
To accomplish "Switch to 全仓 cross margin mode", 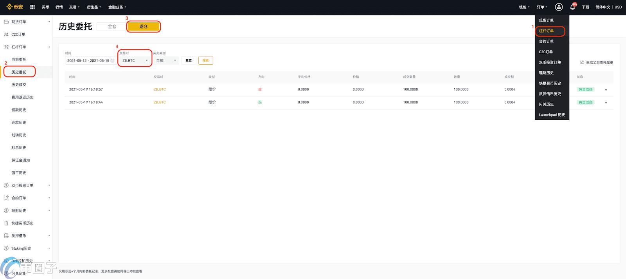I will 112,27.
